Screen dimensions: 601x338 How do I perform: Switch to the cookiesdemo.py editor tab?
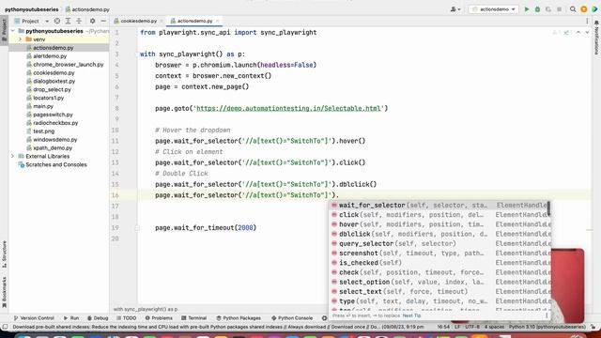tap(138, 21)
